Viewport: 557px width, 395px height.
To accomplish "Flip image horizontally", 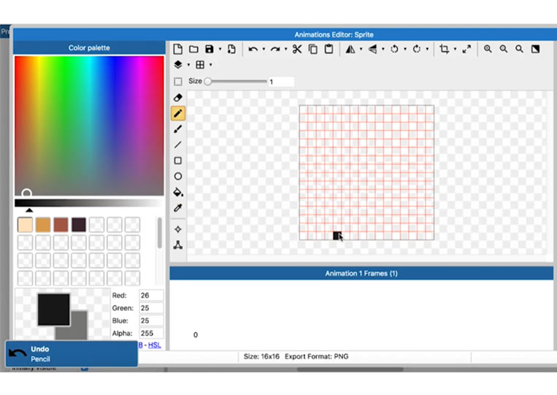I will (350, 49).
